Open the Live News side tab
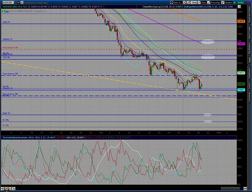 click(x=250, y=97)
